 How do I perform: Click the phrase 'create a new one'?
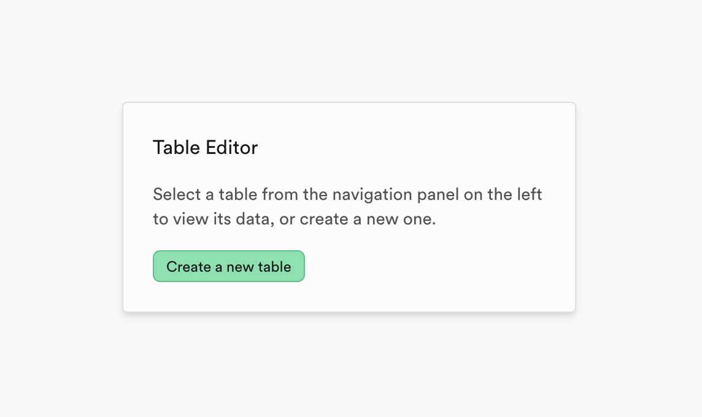(368, 220)
